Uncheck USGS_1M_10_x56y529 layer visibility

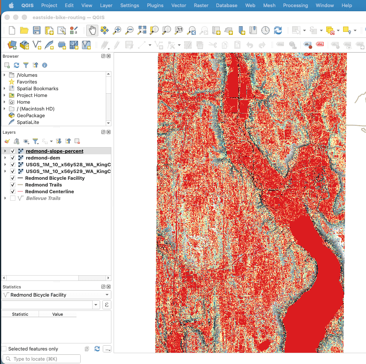(13, 171)
